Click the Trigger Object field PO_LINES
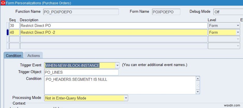 coord(81,72)
